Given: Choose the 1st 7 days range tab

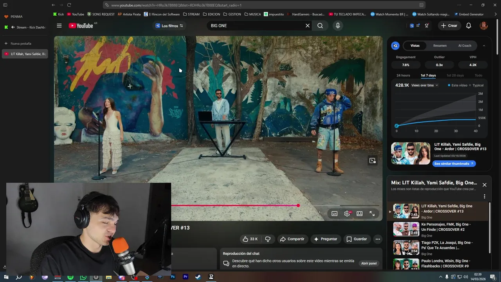Looking at the screenshot, I should tap(428, 75).
